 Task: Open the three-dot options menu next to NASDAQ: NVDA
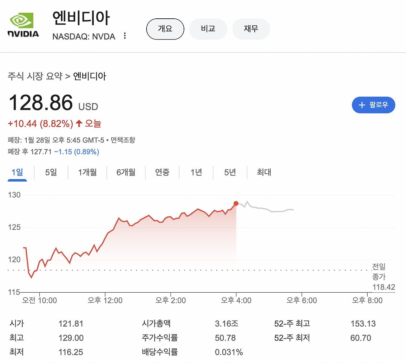(125, 36)
